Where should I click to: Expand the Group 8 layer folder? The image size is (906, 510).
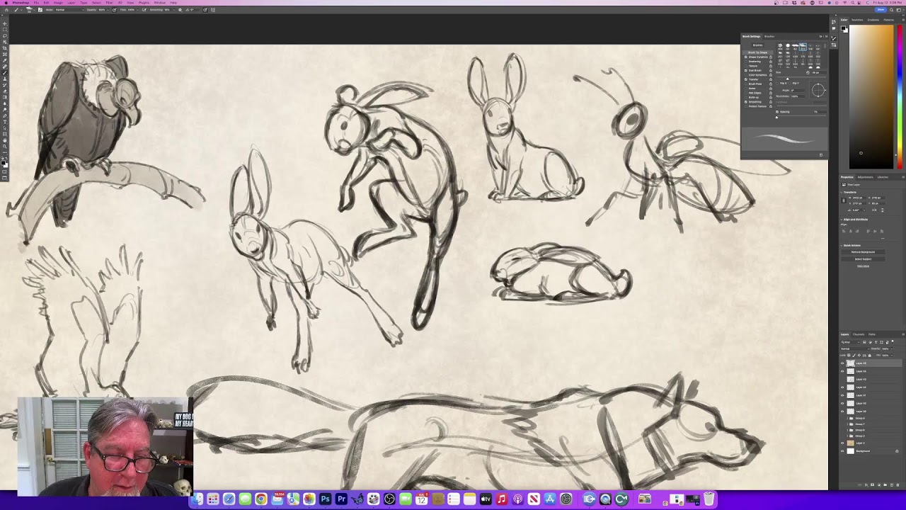click(847, 419)
